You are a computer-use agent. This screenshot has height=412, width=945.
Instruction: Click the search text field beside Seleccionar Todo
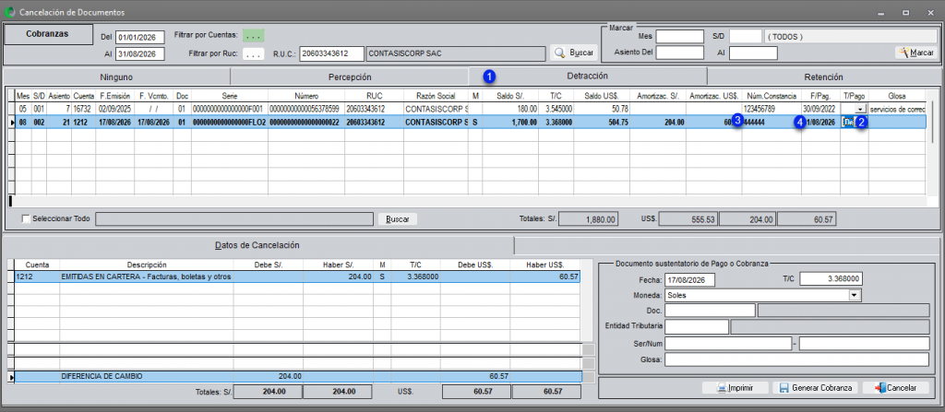[x=233, y=219]
